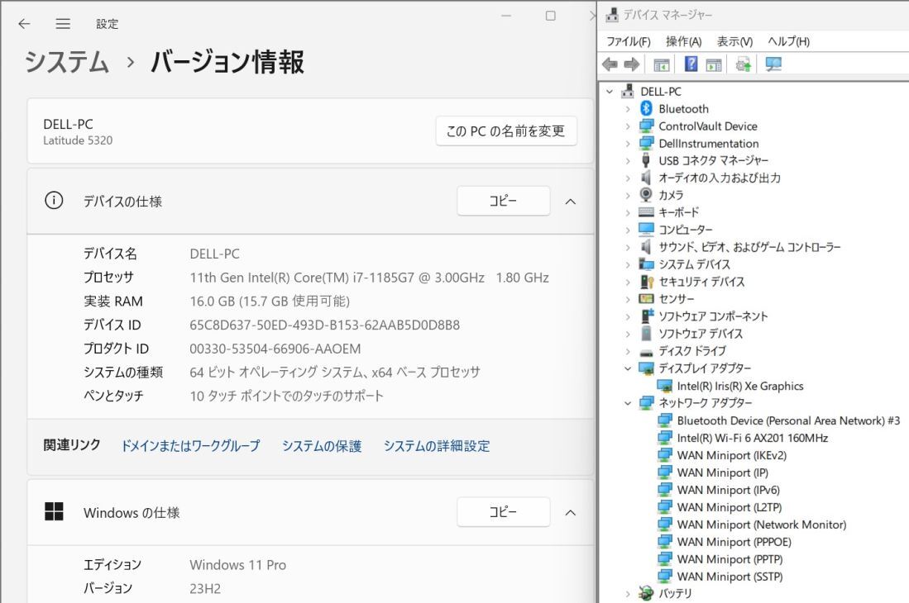Screen dimensions: 909x603
Task: Click the Show/Hide console tree icon
Action: 660,64
